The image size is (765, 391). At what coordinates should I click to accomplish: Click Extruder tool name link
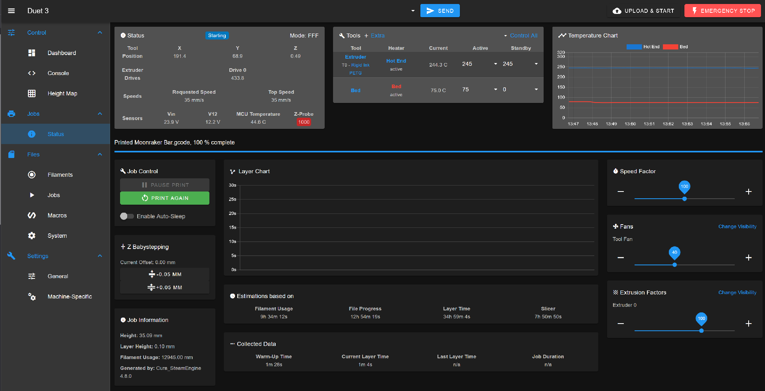pyautogui.click(x=355, y=57)
